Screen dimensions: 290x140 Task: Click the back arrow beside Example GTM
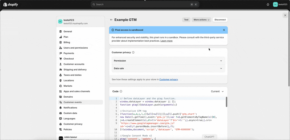point(111,20)
